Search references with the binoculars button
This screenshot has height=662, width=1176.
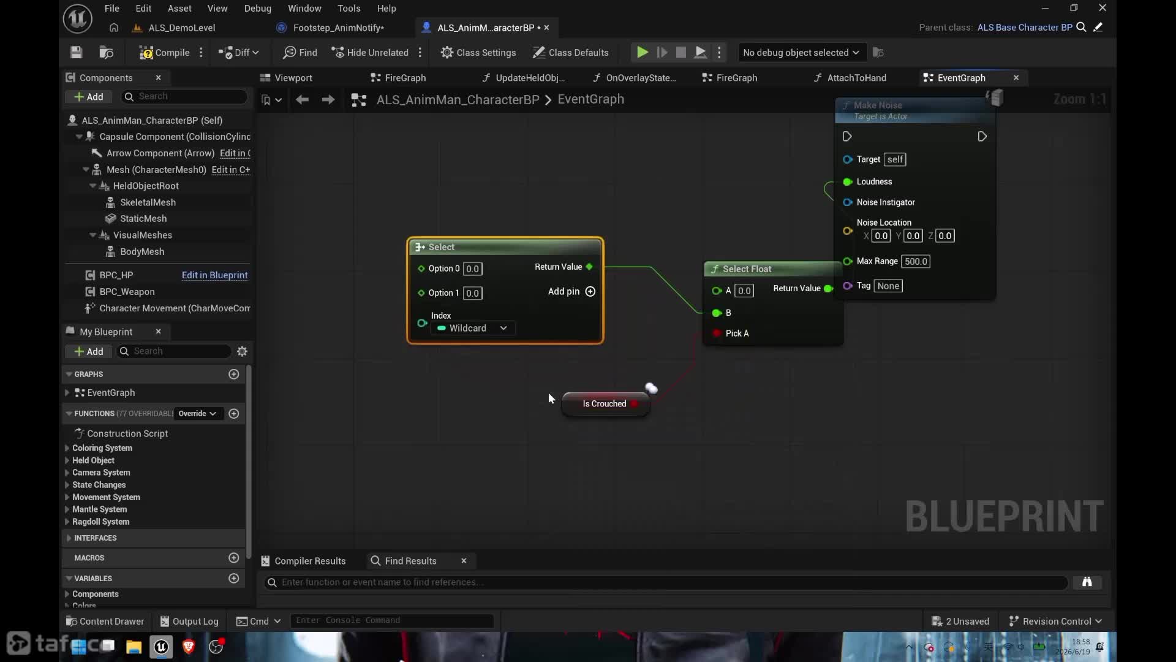coord(1087,582)
